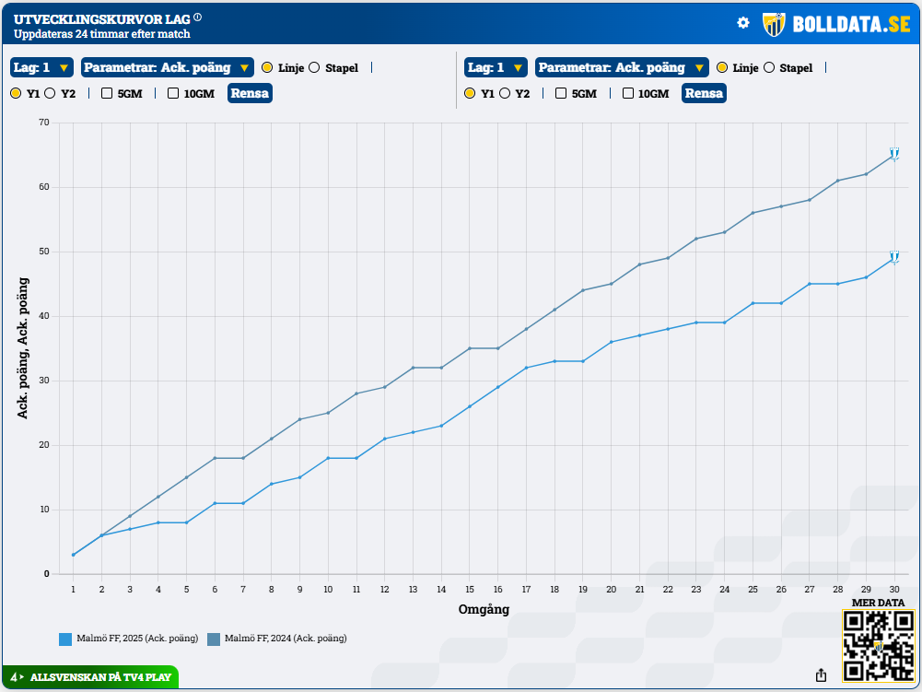
Task: Click the Allsvenskan på TV4 Play banner
Action: pos(90,677)
